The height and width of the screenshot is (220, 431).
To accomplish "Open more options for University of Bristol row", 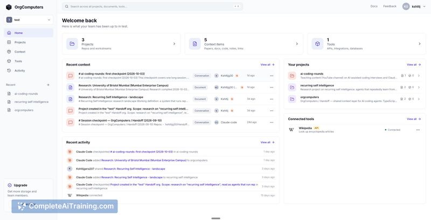I will (272, 87).
